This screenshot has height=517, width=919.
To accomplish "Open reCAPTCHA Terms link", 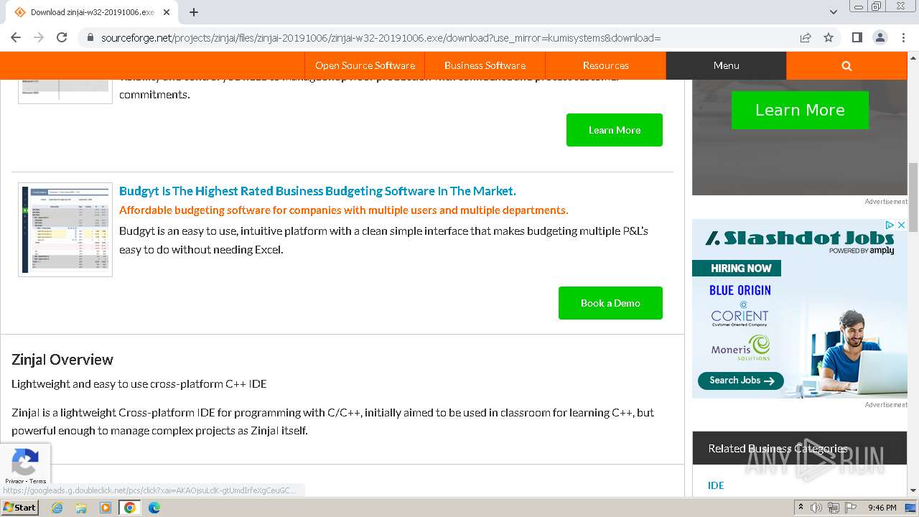I will 37,481.
